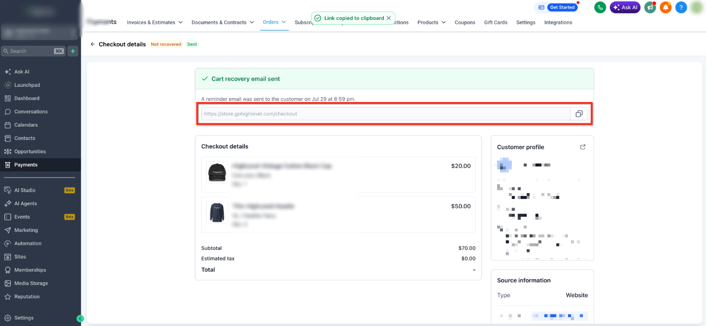Click the sidebar Search field
The width and height of the screenshot is (706, 326).
34,51
